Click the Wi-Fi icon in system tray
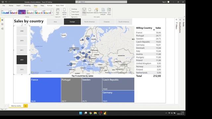The width and height of the screenshot is (212, 119). pyautogui.click(x=169, y=113)
